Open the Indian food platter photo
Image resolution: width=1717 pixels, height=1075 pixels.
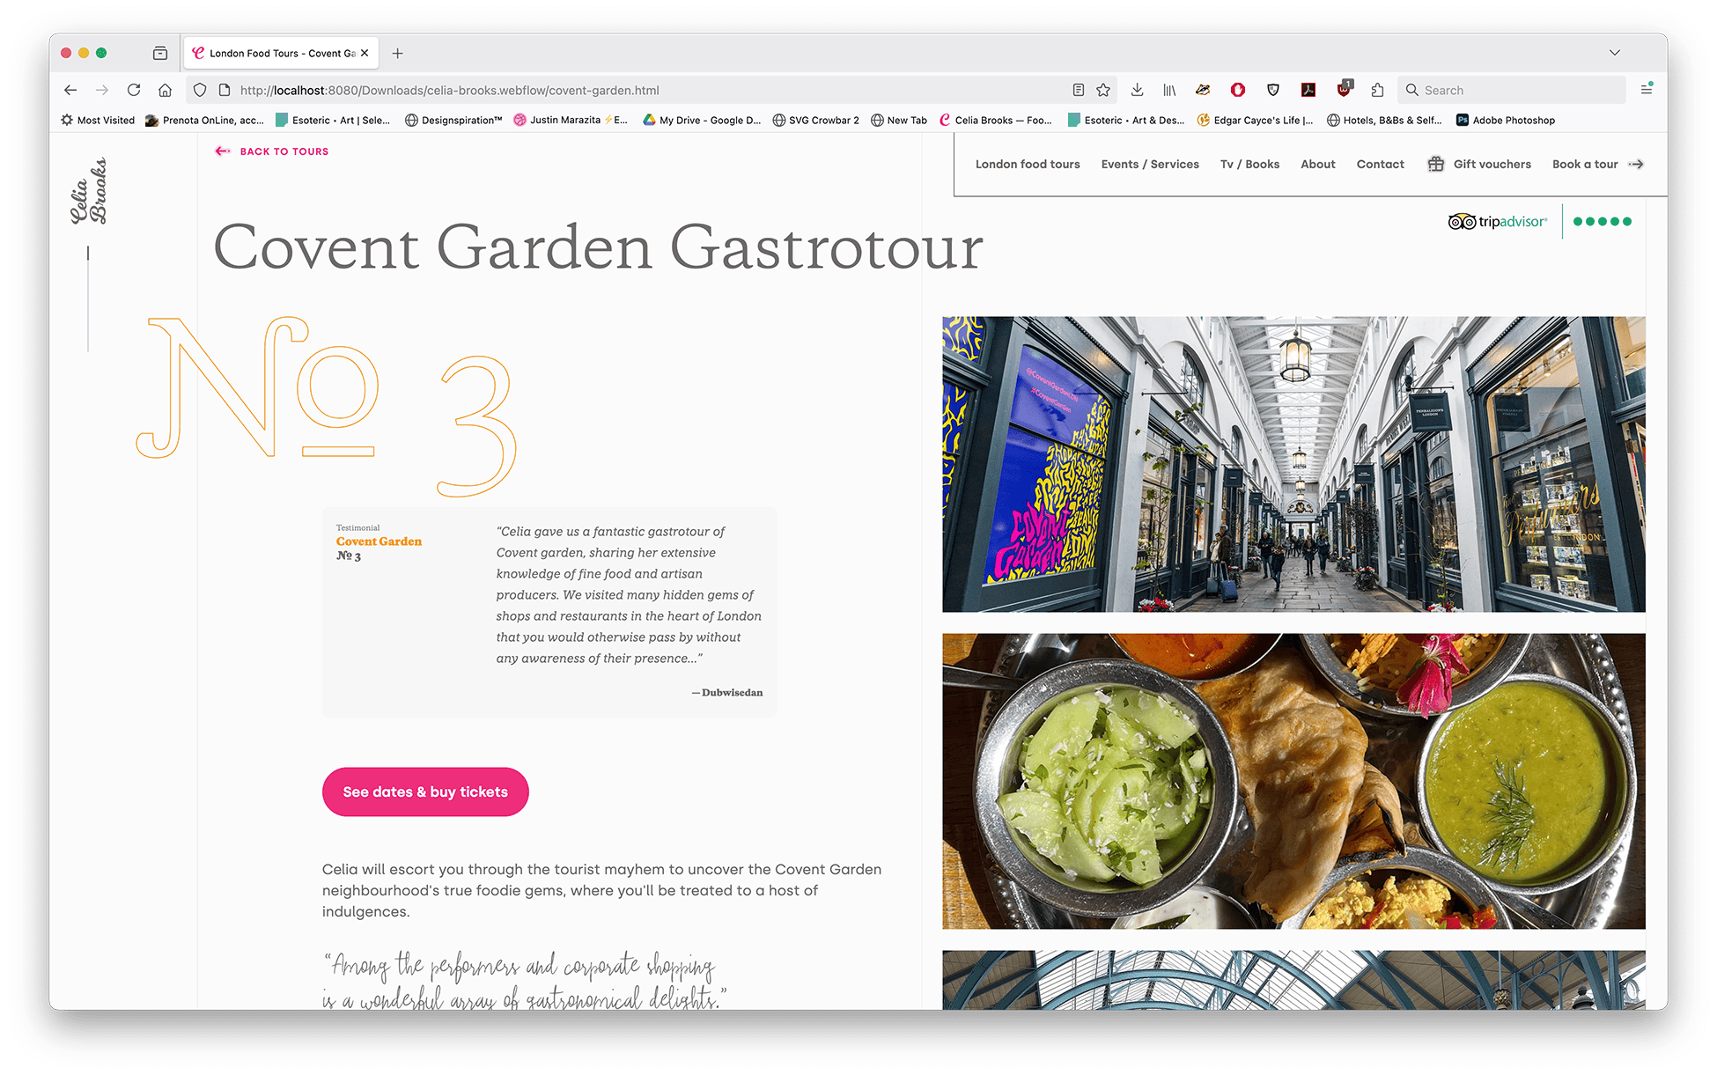coord(1293,781)
